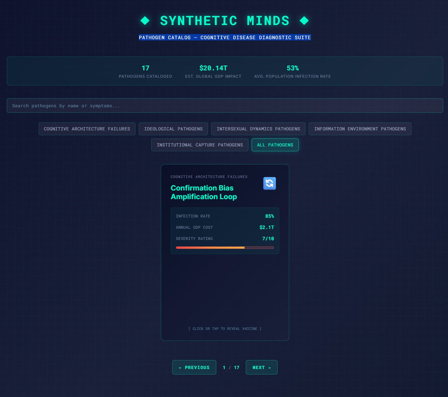The image size is (448, 397).
Task: Enable the COGNITIVE ARCHITECTURE FAILURES filter
Action: [x=86, y=129]
